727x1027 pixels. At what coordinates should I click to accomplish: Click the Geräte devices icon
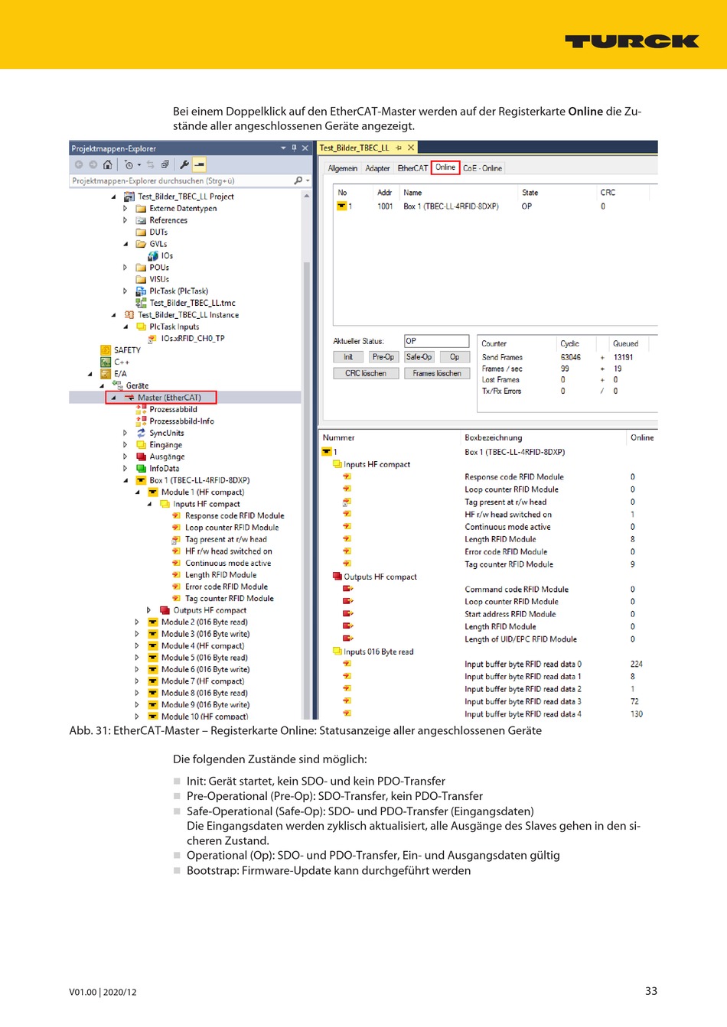[x=117, y=385]
